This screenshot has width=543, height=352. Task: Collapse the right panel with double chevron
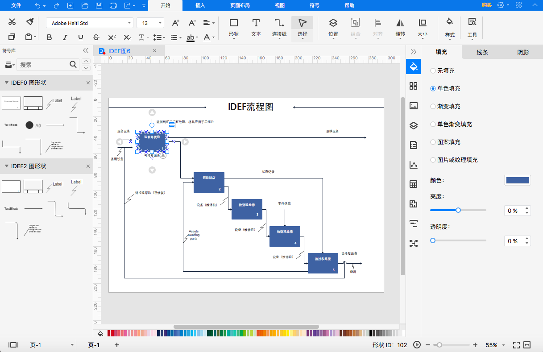pyautogui.click(x=414, y=52)
